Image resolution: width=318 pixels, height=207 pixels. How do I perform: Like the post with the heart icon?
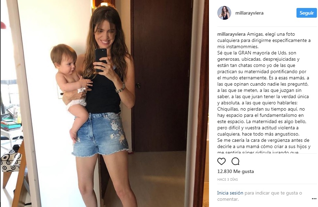[x=221, y=162]
